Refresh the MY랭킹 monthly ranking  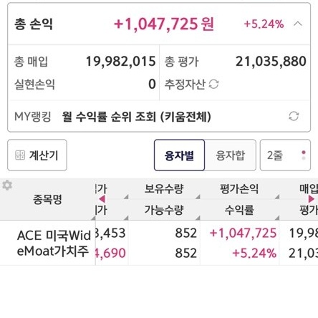coord(294,116)
